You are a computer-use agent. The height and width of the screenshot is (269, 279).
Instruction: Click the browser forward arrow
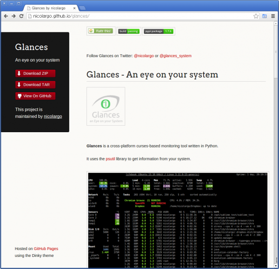[13, 16]
